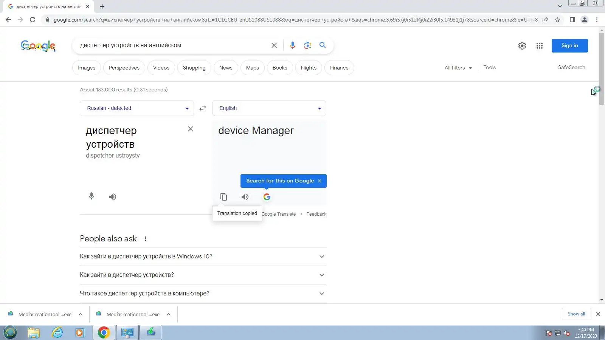
Task: Open the Russian - detected language dropdown
Action: click(137, 108)
